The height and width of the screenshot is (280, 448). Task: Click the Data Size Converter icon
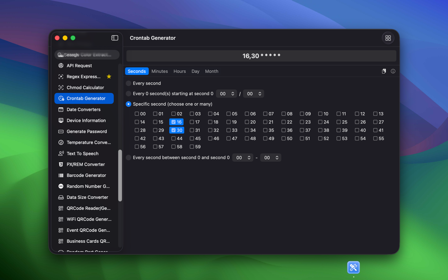pyautogui.click(x=61, y=197)
